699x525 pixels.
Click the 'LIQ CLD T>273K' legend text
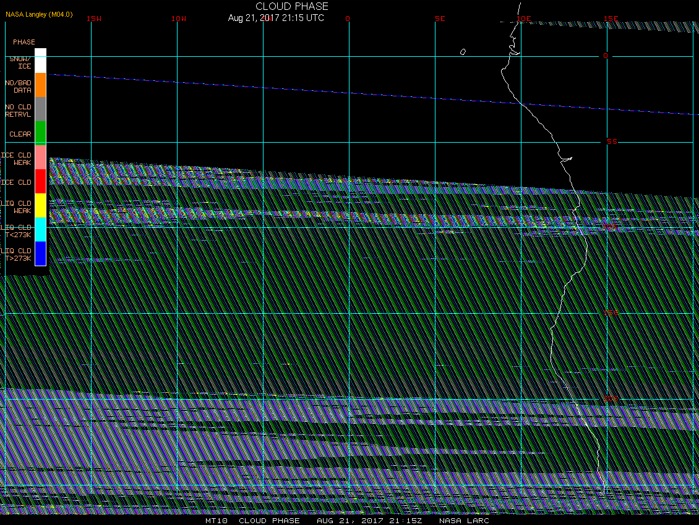[x=17, y=254]
